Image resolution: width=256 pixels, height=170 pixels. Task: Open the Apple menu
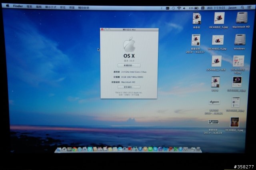pyautogui.click(x=8, y=6)
